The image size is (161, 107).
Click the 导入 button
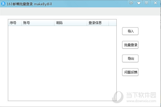(130, 31)
